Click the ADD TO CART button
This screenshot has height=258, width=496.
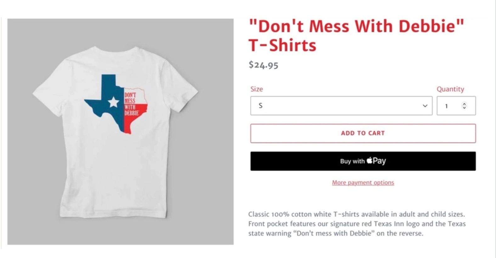363,133
